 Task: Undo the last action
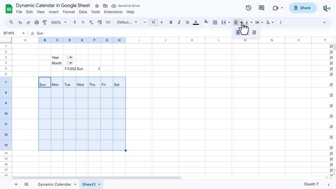coord(20,22)
